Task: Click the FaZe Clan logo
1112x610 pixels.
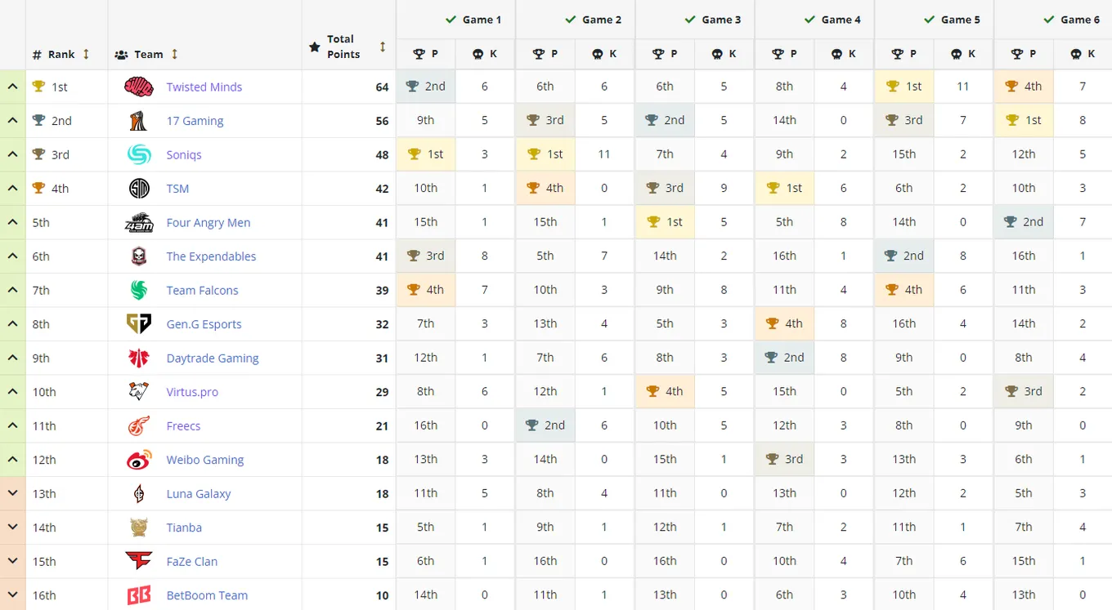Action: click(x=139, y=561)
